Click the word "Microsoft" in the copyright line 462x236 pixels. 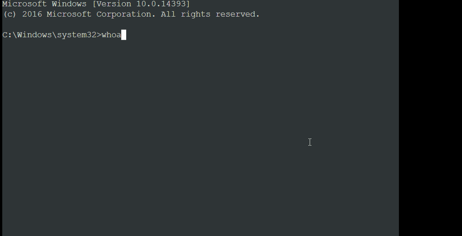(x=69, y=14)
